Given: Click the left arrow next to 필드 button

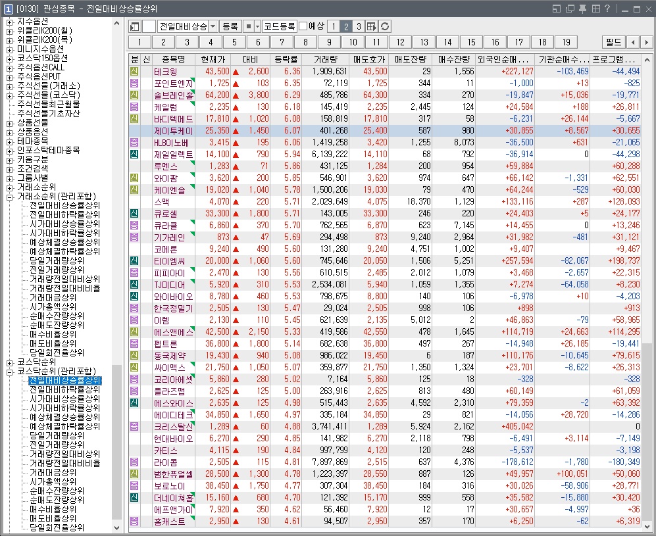Looking at the screenshot, I should point(634,42).
